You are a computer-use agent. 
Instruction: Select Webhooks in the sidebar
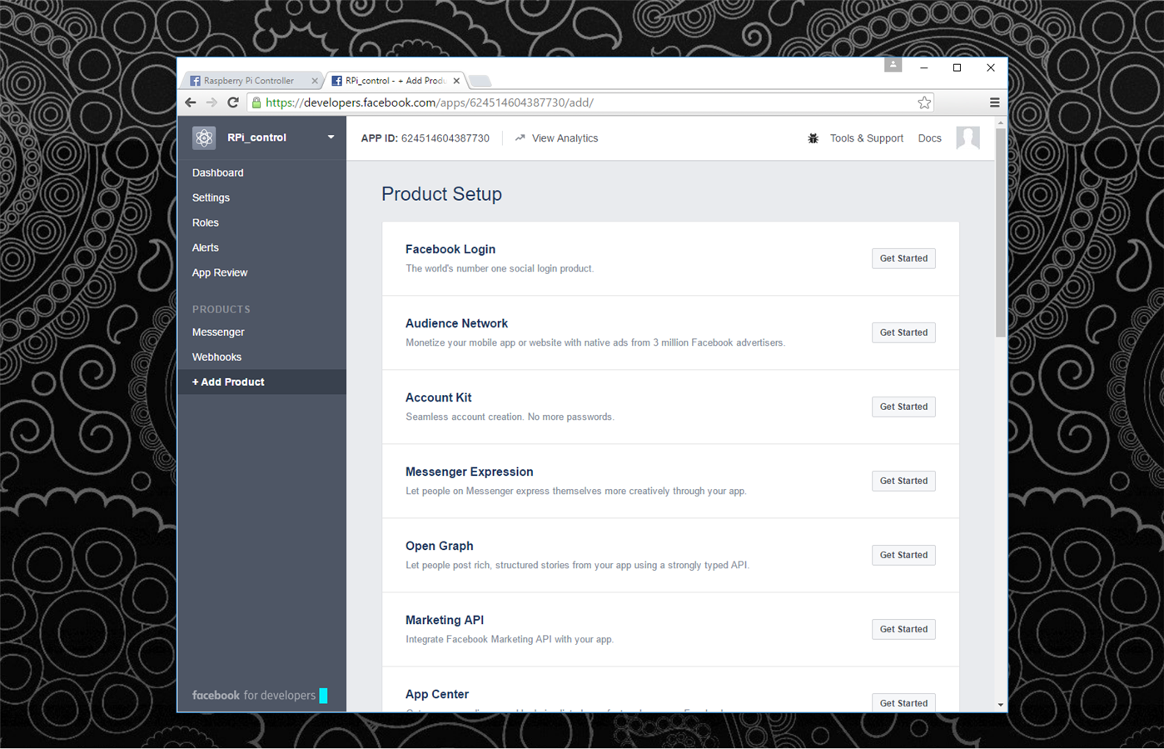(x=216, y=357)
